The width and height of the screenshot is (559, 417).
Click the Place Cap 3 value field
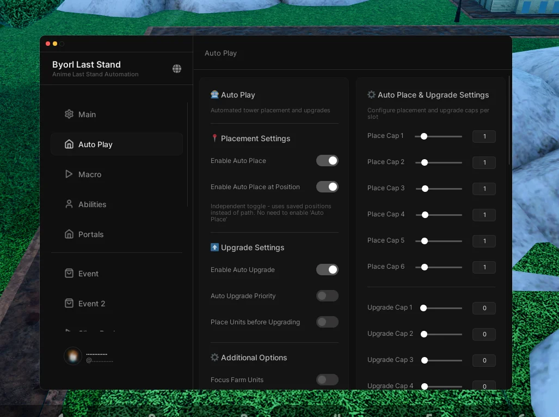[x=484, y=189]
